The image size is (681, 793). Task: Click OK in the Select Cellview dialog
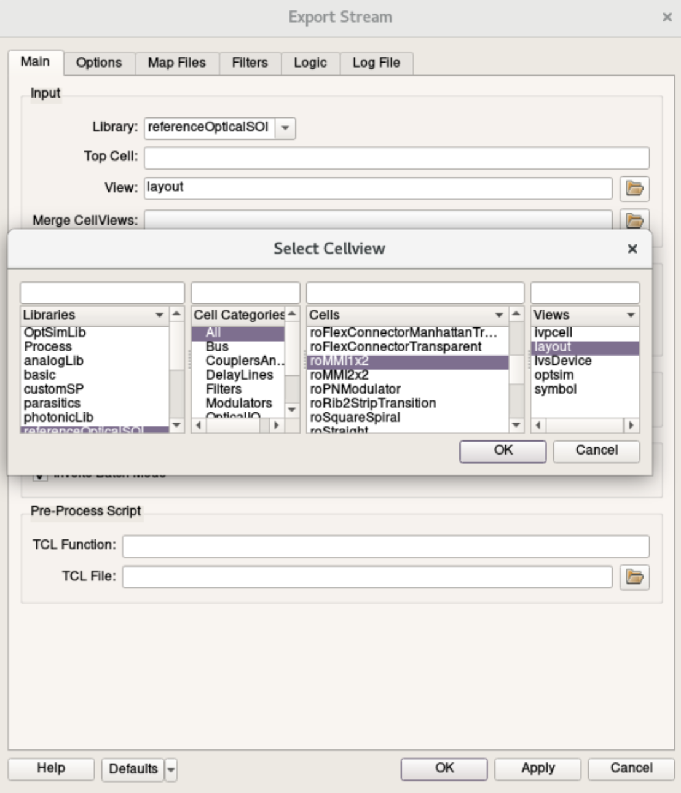coord(503,451)
